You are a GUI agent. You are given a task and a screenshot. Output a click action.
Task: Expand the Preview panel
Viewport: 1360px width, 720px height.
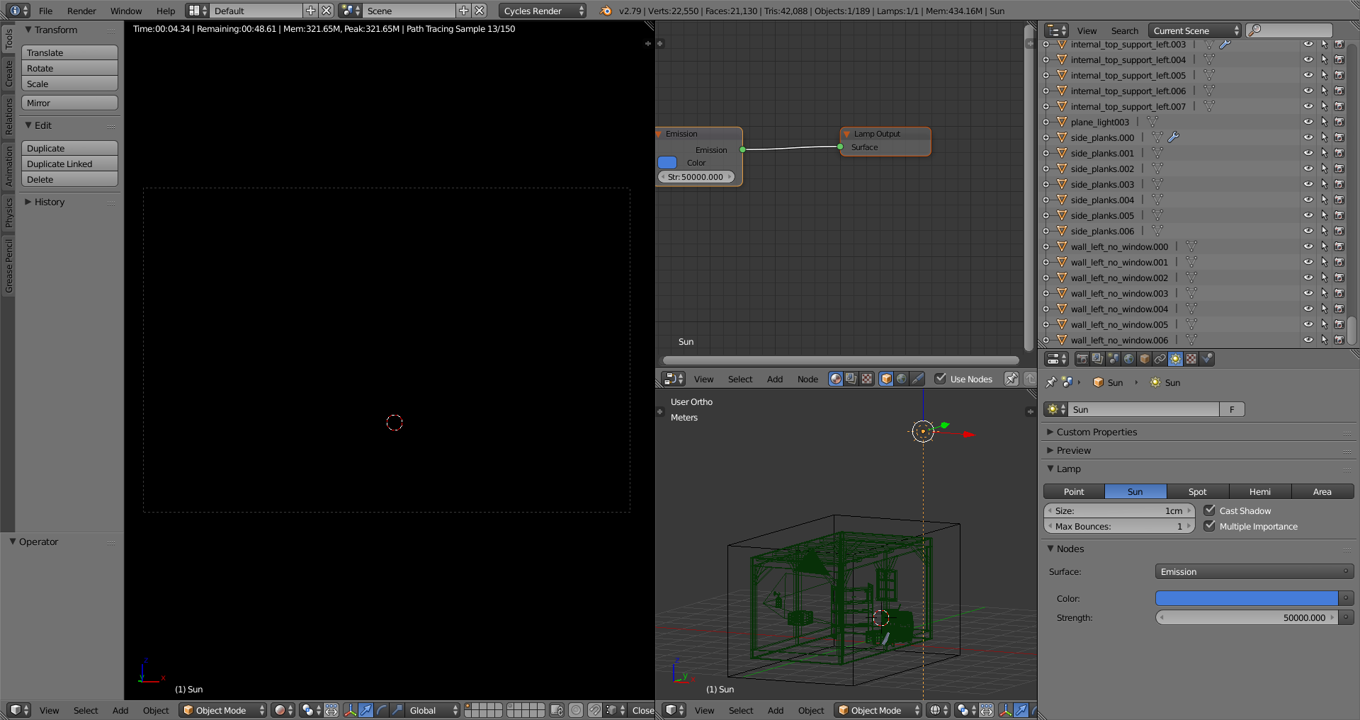coord(1050,450)
